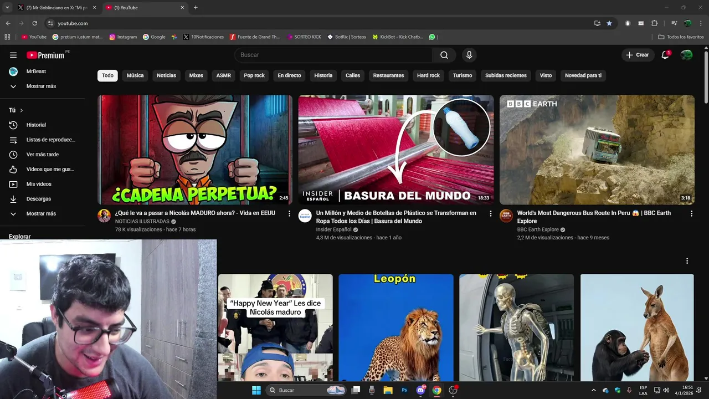The height and width of the screenshot is (399, 709).
Task: Open Videos que me gustan in sidebar
Action: [42, 169]
